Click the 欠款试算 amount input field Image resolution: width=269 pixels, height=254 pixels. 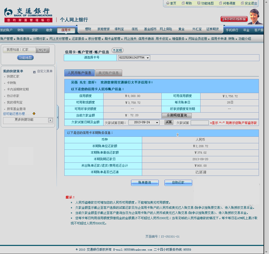[199, 123]
